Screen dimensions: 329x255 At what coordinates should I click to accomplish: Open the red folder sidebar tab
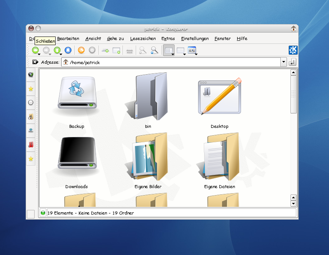31,145
